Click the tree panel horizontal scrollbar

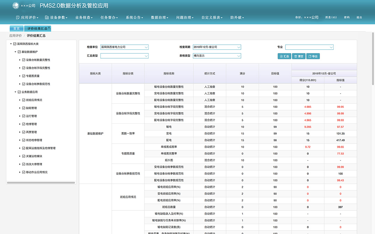[x=41, y=183]
